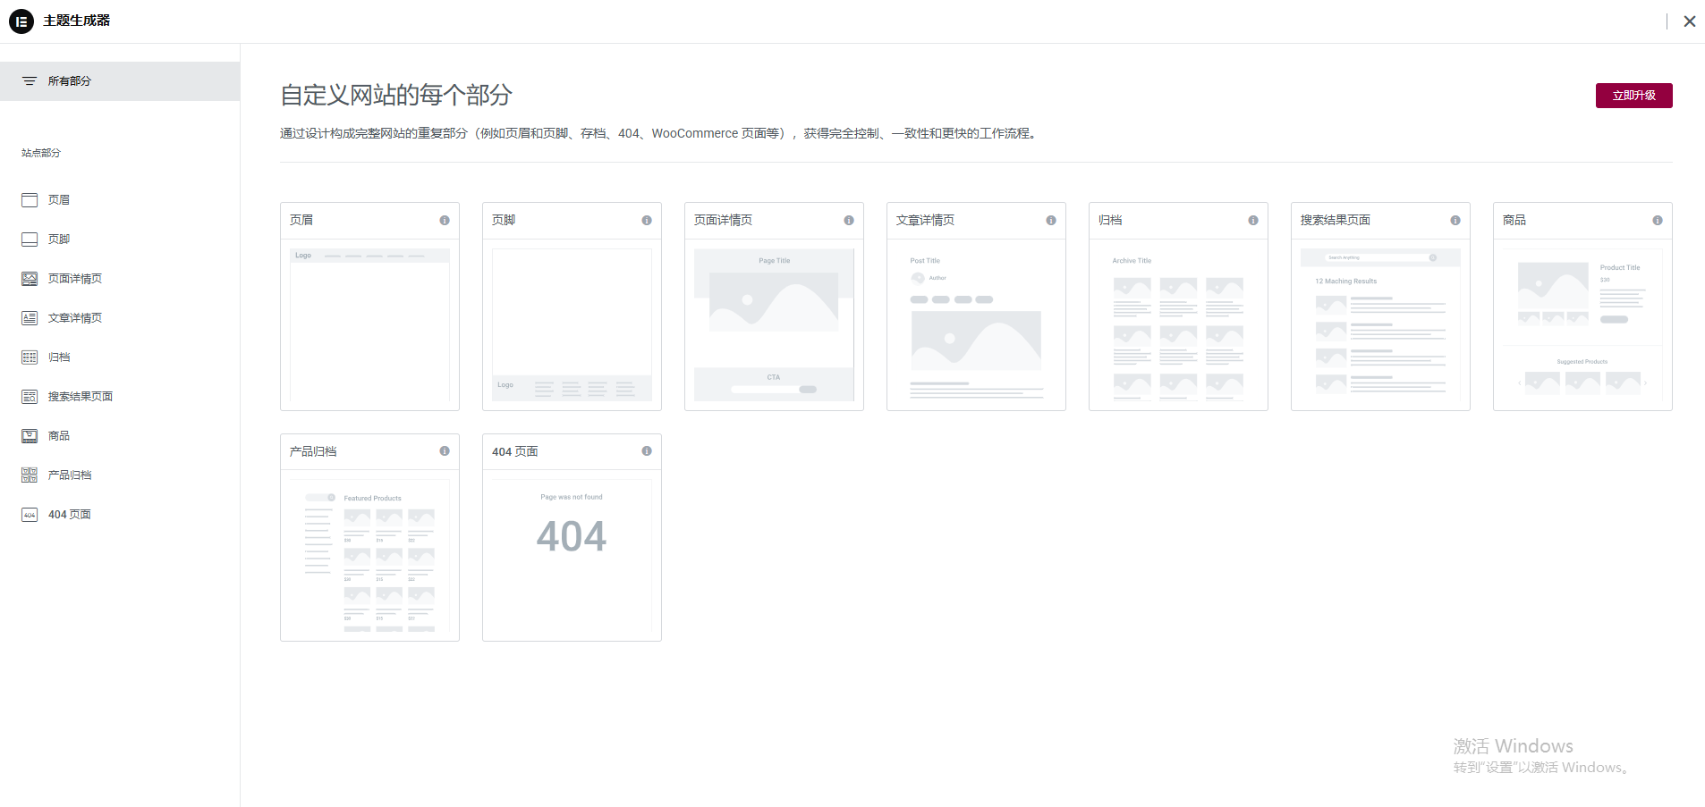1705x807 pixels.
Task: Click the Elementor logo in the header
Action: (x=21, y=21)
